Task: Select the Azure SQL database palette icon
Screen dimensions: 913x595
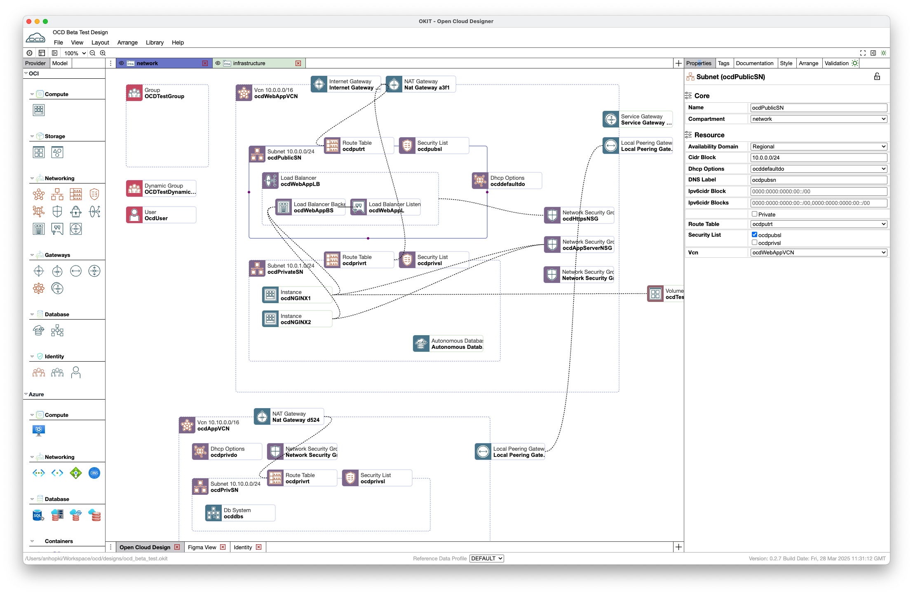Action: pyautogui.click(x=38, y=515)
